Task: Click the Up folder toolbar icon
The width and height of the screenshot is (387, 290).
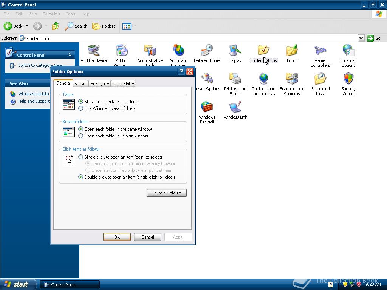Action: (55, 26)
